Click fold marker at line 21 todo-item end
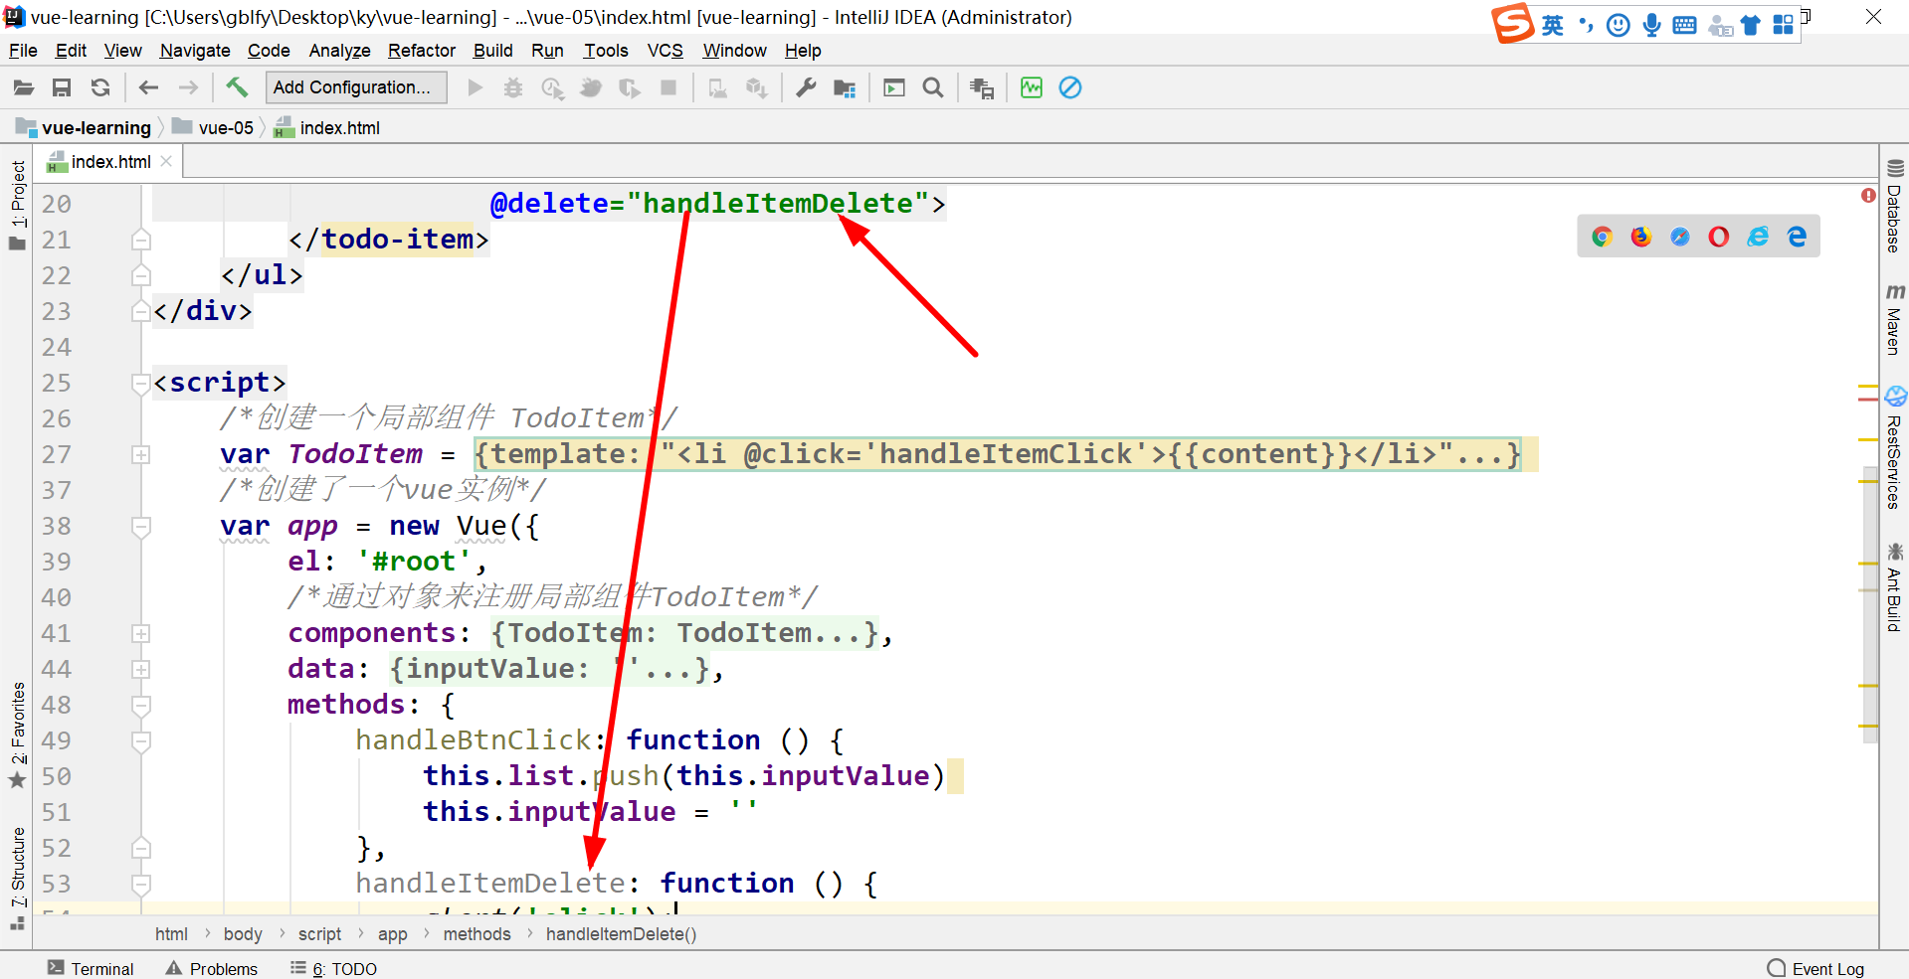 click(141, 240)
